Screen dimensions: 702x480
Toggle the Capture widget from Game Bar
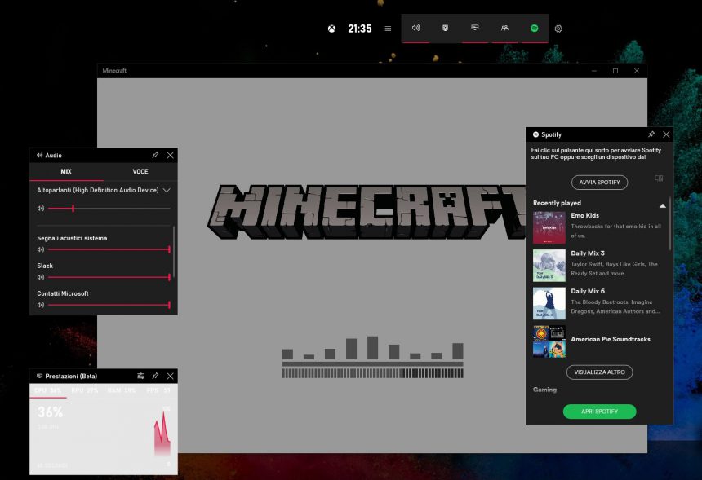[445, 28]
